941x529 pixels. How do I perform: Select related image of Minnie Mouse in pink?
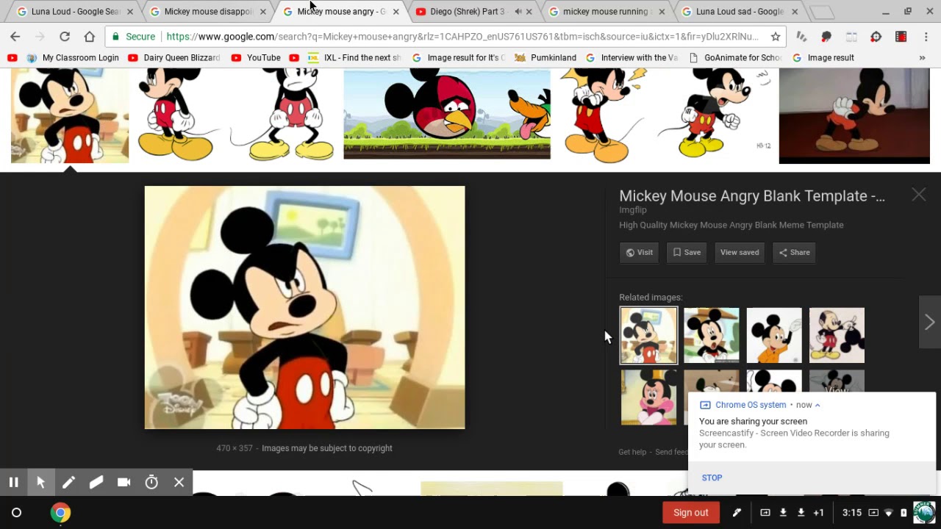click(649, 397)
